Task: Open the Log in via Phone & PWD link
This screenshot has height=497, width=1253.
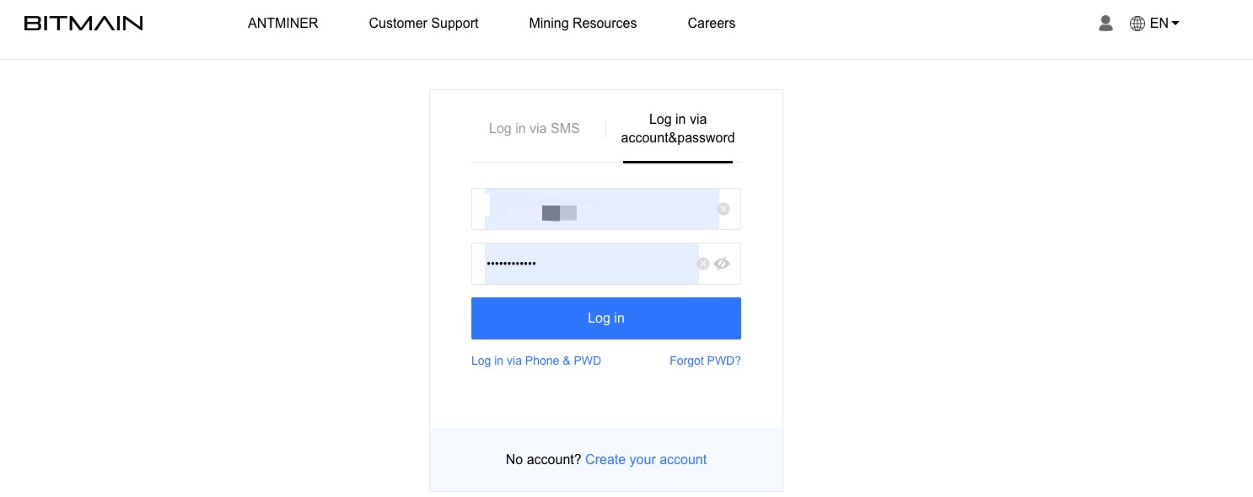Action: [536, 361]
